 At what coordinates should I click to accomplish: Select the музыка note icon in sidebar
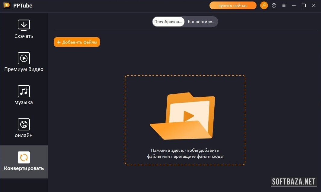pos(24,91)
